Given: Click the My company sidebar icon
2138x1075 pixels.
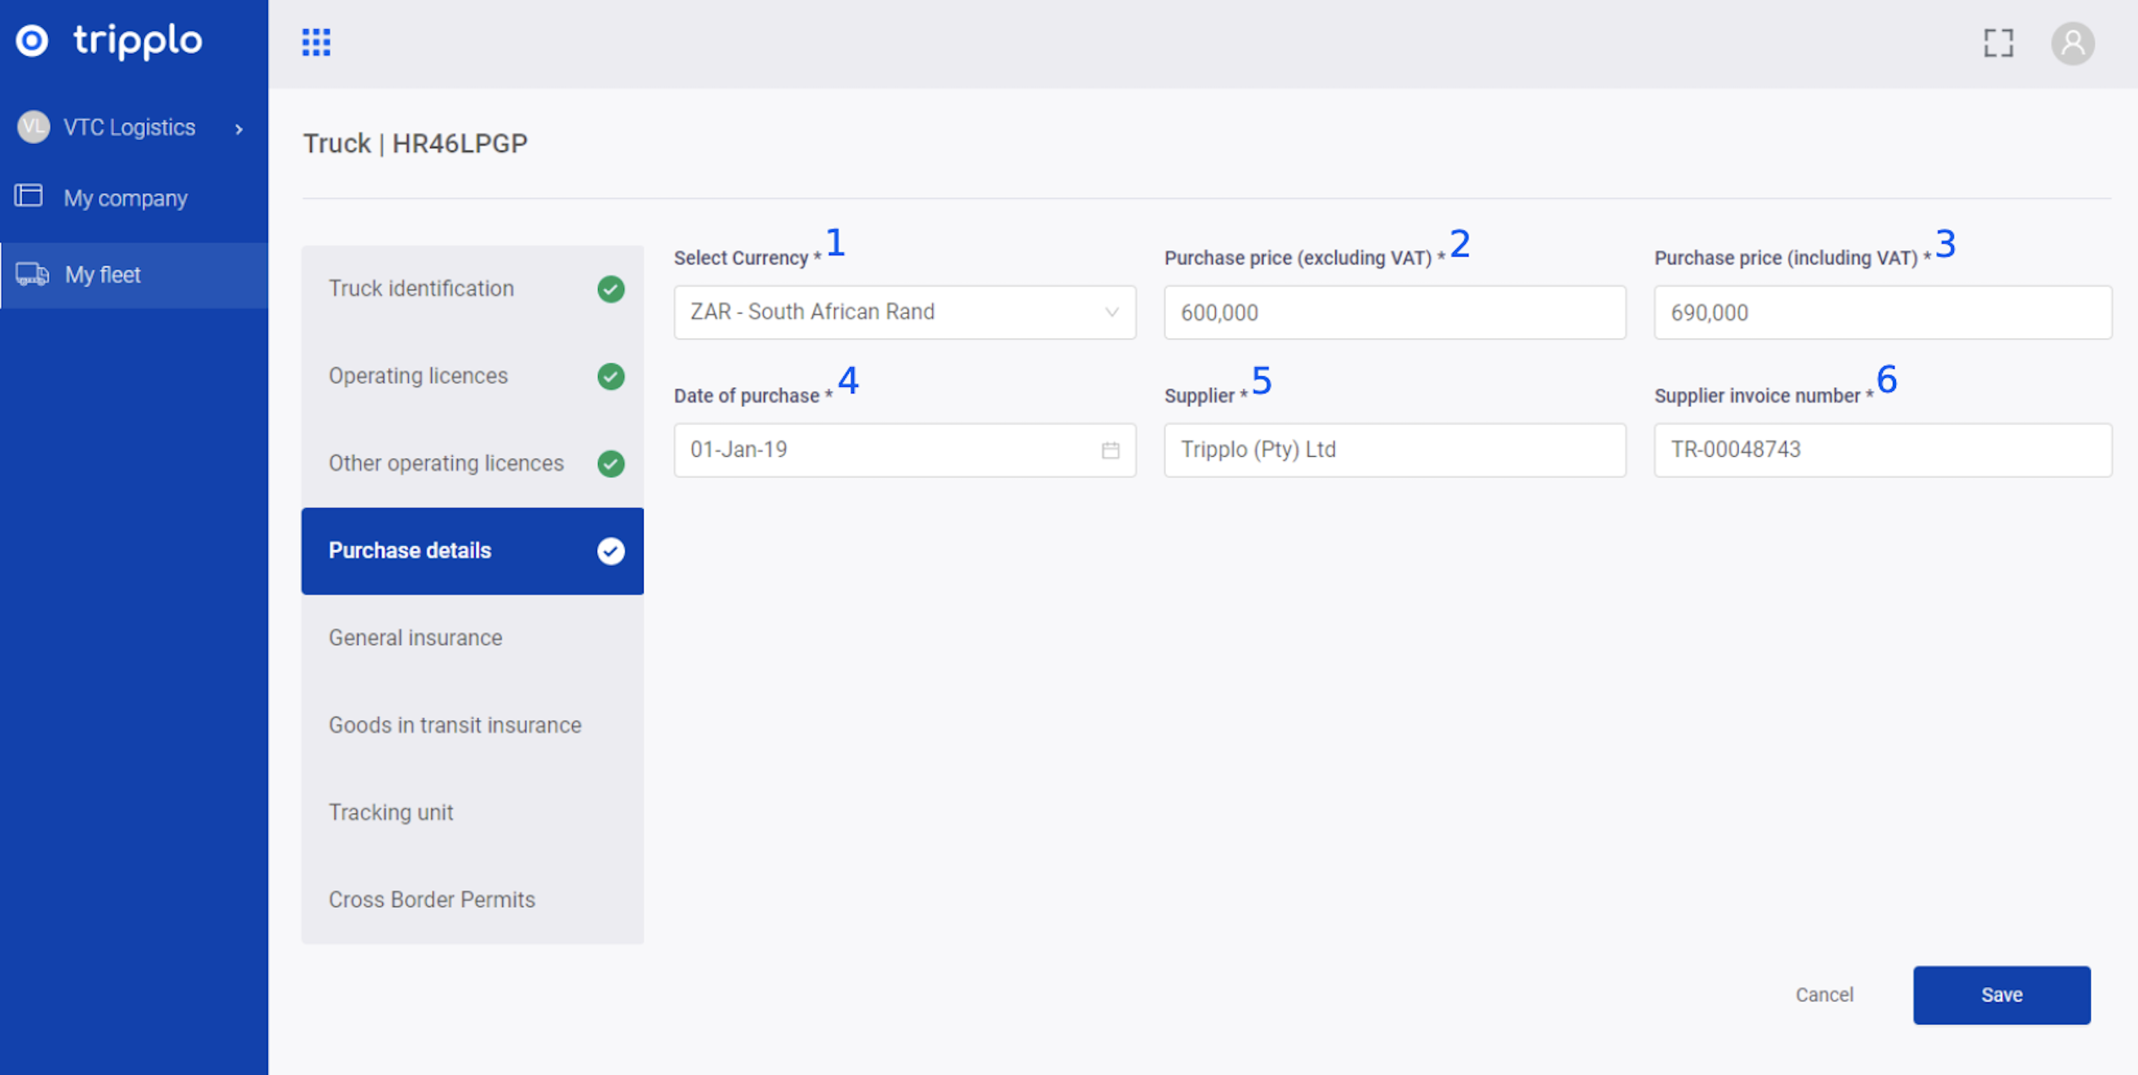Looking at the screenshot, I should click(29, 196).
